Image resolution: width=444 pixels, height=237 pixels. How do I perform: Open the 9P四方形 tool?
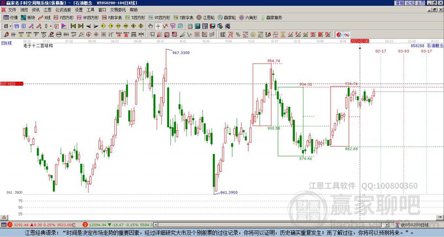tap(88, 17)
